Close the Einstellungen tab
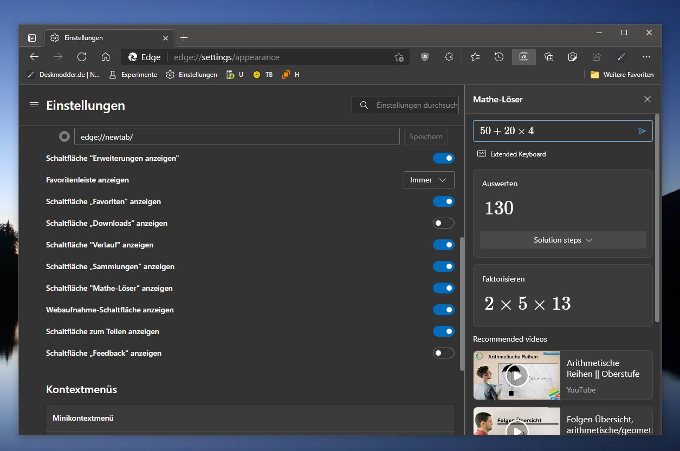This screenshot has width=680, height=451. pyautogui.click(x=165, y=38)
